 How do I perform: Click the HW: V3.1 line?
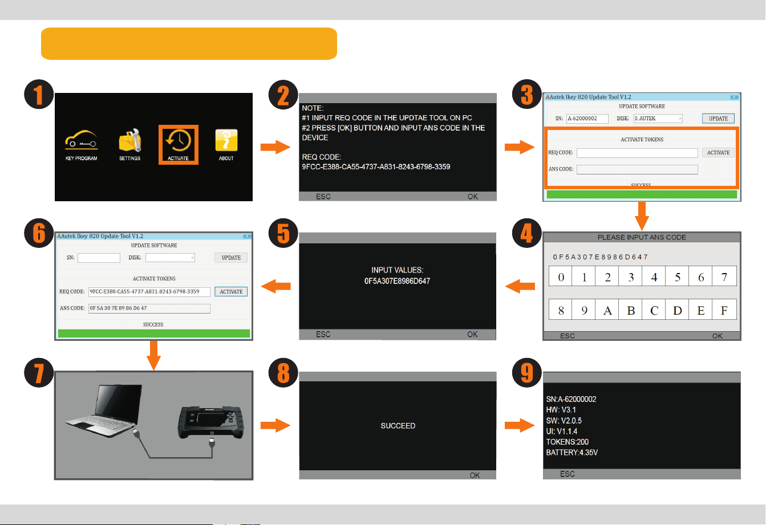[562, 410]
